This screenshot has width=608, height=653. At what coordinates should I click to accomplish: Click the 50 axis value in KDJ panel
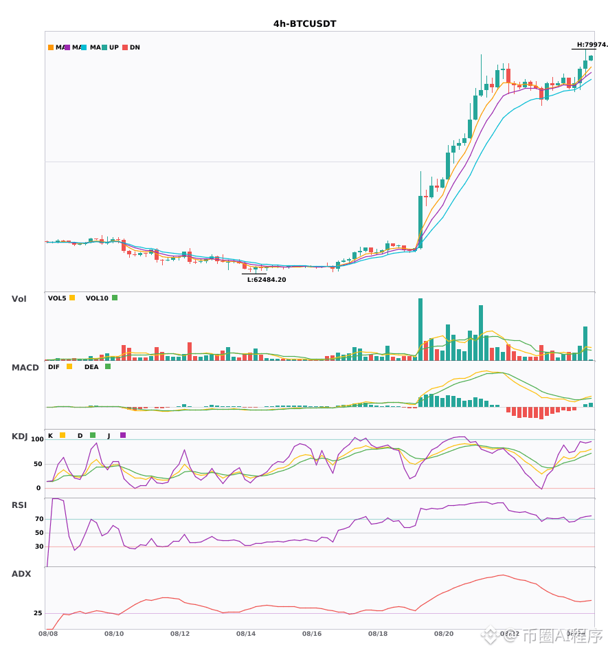[x=38, y=464]
